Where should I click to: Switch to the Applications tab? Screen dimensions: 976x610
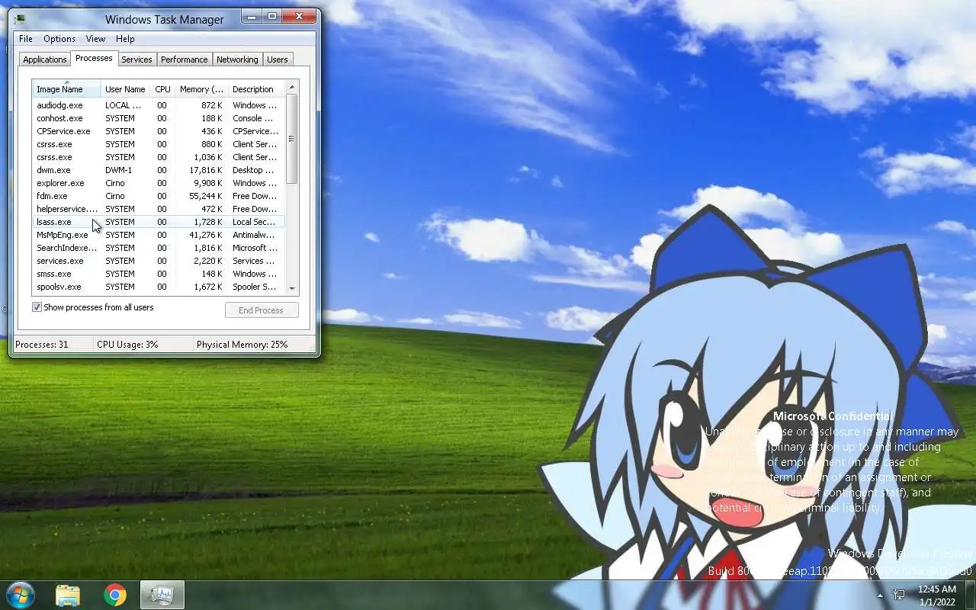coord(45,59)
